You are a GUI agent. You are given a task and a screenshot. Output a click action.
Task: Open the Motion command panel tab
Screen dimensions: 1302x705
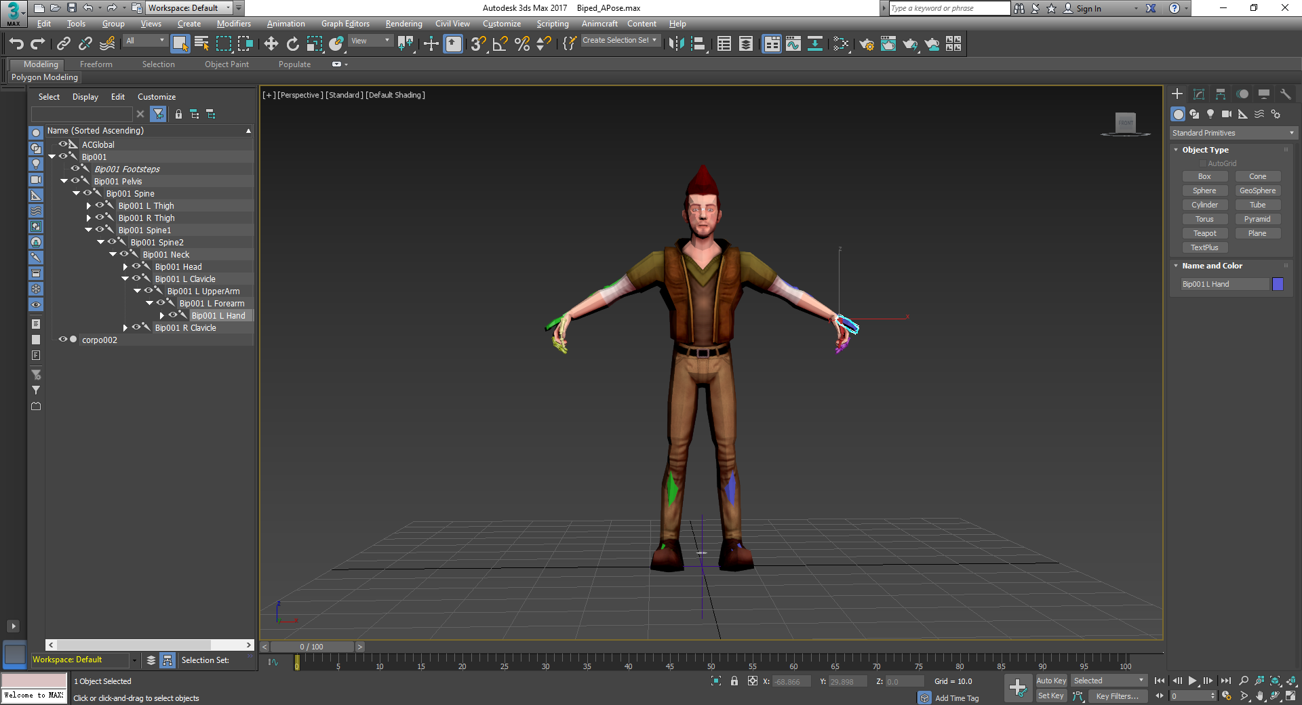point(1242,94)
